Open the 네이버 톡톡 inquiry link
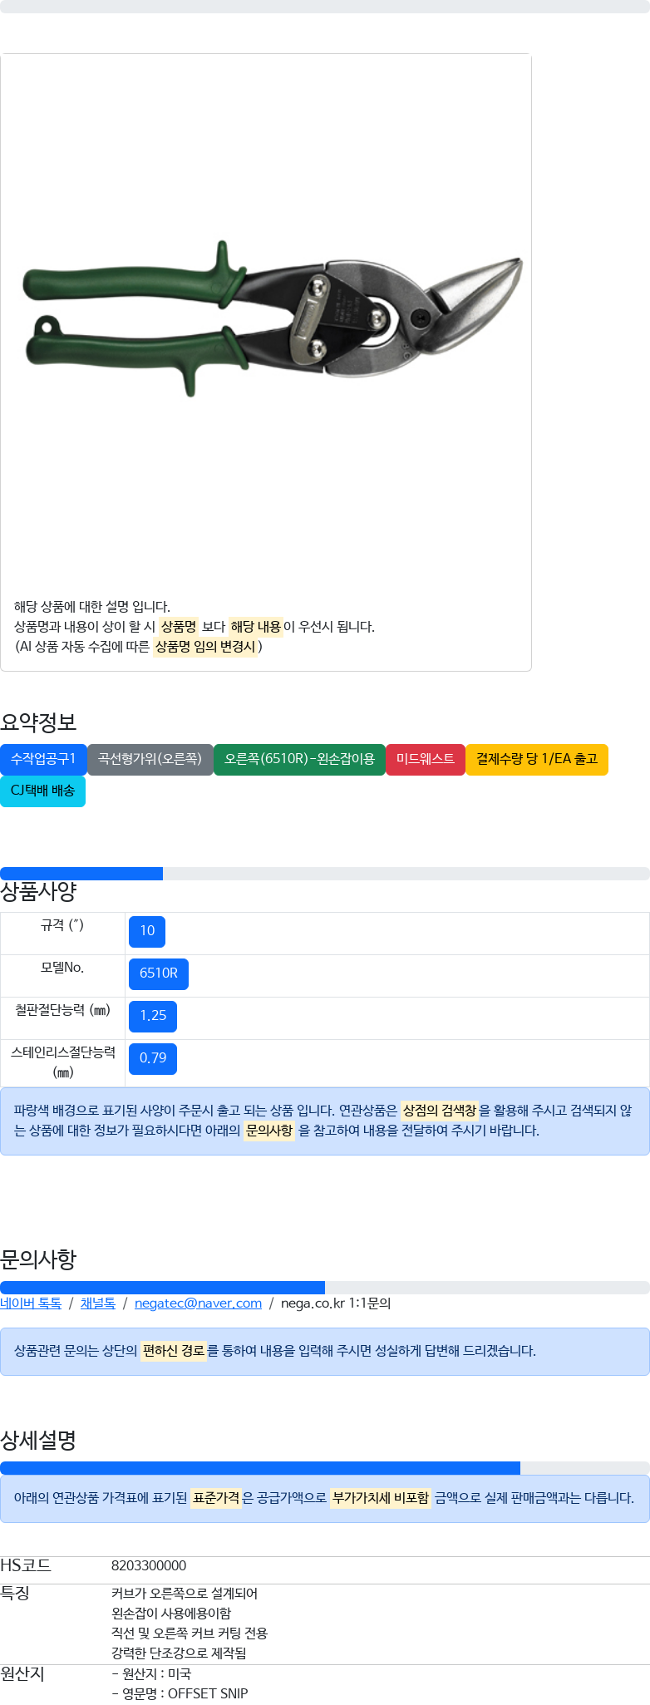The width and height of the screenshot is (650, 1705). (31, 1303)
